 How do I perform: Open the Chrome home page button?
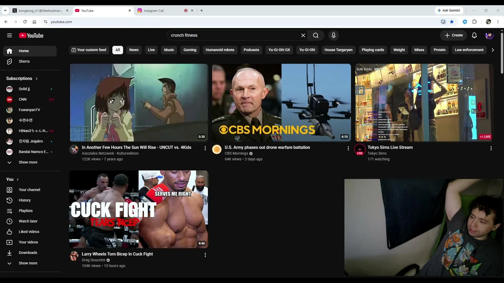[x=34, y=22]
